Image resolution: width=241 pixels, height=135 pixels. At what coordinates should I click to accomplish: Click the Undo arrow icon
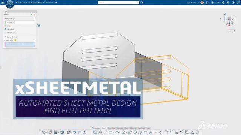[74, 132]
